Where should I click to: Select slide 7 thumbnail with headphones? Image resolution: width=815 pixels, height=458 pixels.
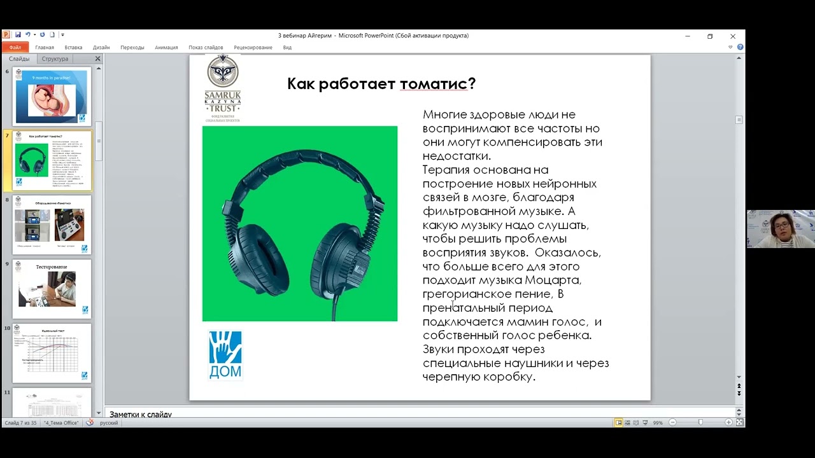pos(52,160)
